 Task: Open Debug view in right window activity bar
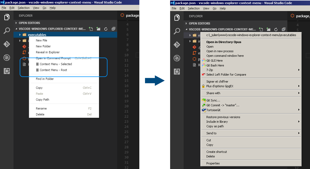(177, 58)
